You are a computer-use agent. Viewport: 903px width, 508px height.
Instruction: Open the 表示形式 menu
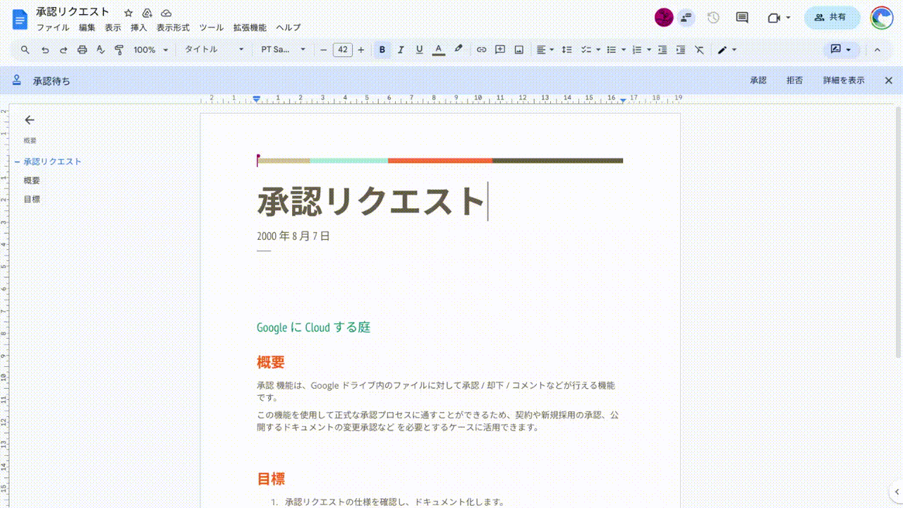click(x=173, y=28)
